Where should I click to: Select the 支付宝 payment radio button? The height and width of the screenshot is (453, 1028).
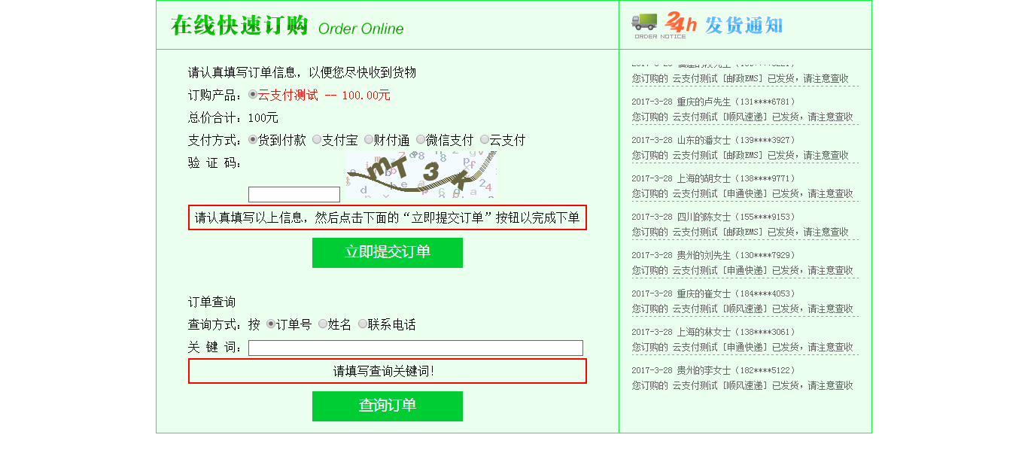pyautogui.click(x=317, y=139)
